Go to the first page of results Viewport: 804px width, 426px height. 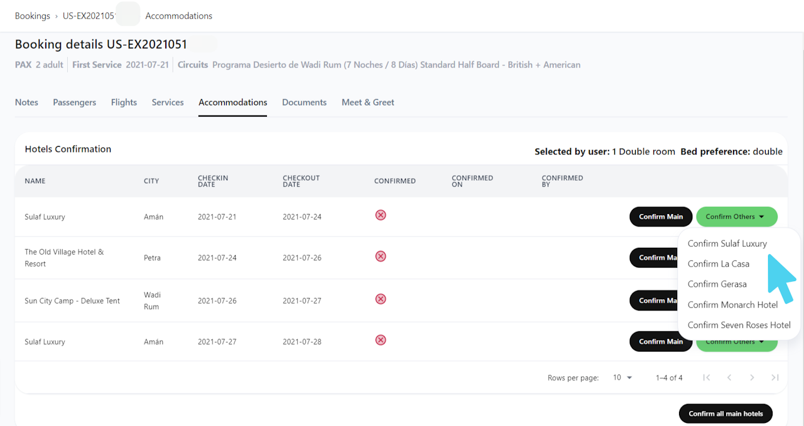(707, 378)
